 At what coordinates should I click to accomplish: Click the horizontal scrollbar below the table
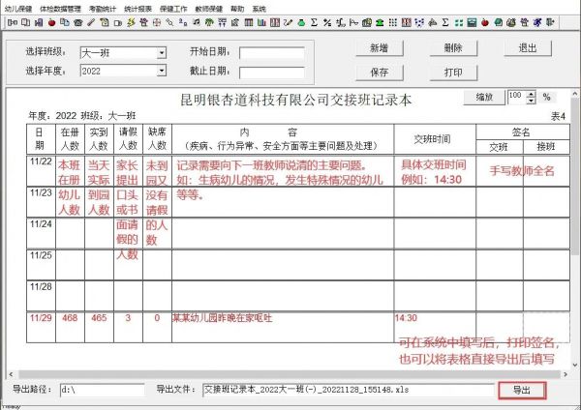click(x=288, y=374)
